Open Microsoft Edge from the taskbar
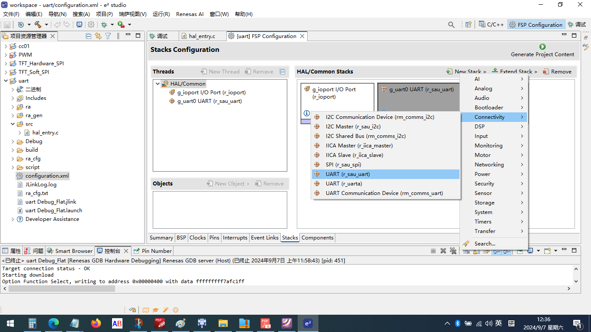Viewport: 591px width, 332px height. coord(53,323)
